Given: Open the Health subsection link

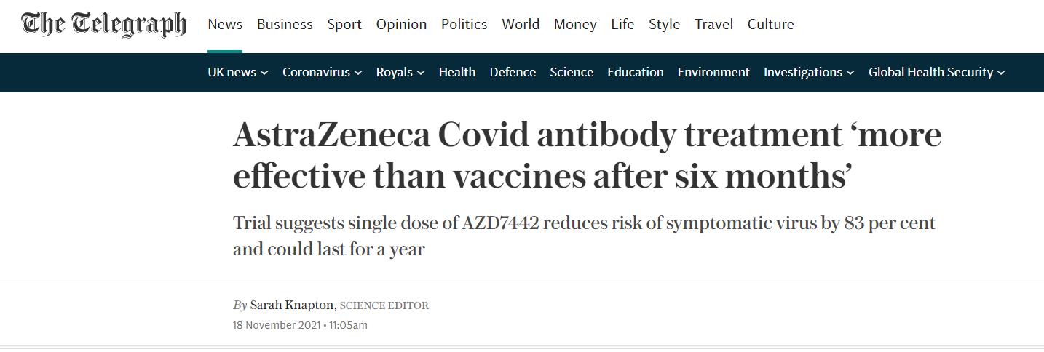Looking at the screenshot, I should tap(457, 72).
